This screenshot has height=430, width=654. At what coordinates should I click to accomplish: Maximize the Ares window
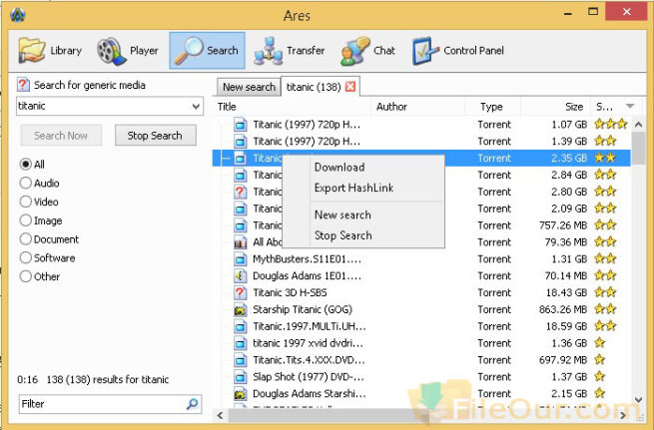point(593,12)
